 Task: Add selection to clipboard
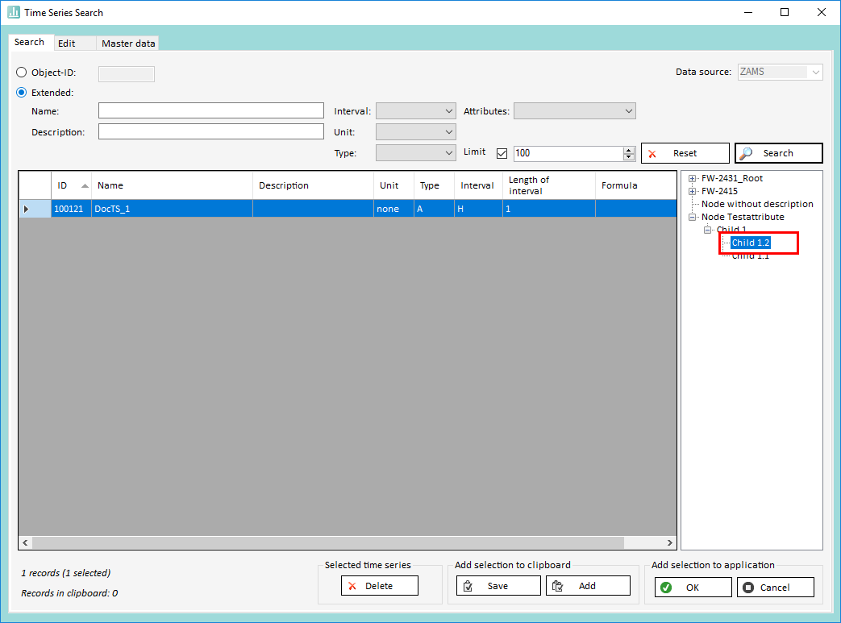[x=588, y=586]
